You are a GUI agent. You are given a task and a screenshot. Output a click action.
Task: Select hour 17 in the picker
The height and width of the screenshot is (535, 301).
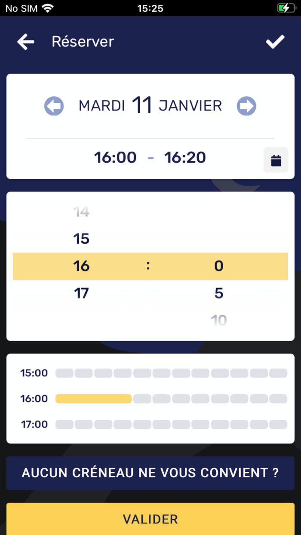81,293
